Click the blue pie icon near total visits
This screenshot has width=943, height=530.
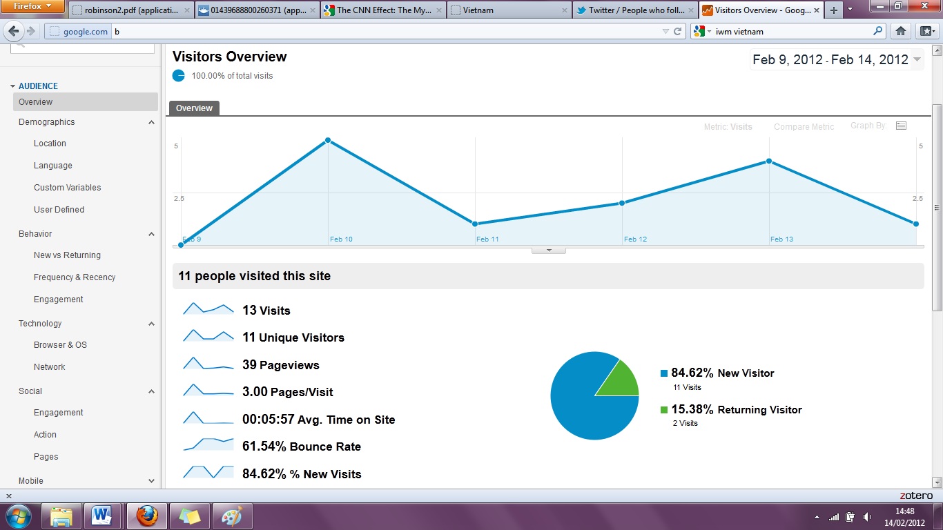coord(179,75)
